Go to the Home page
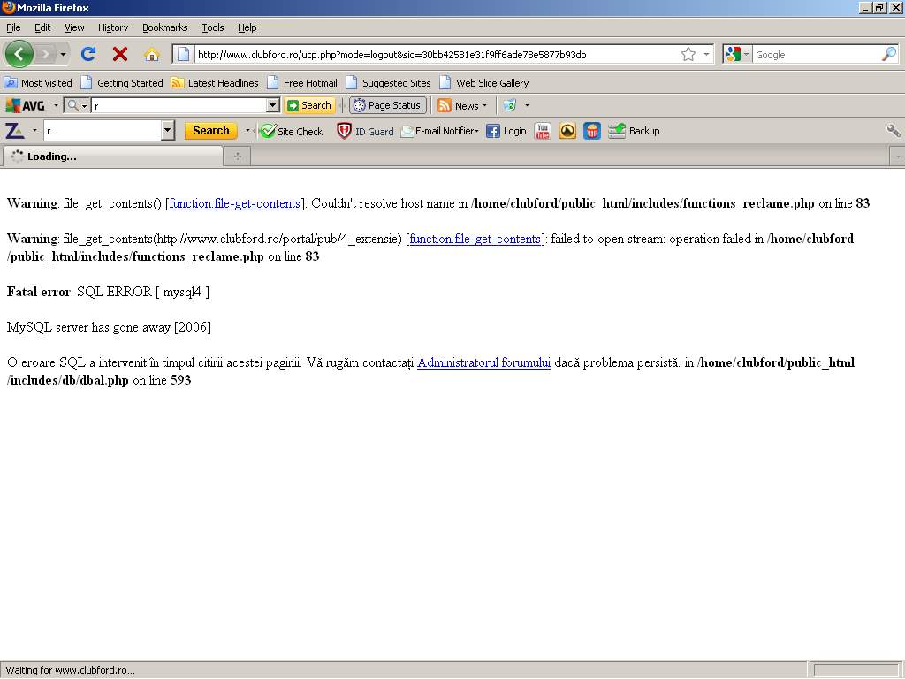 (152, 54)
